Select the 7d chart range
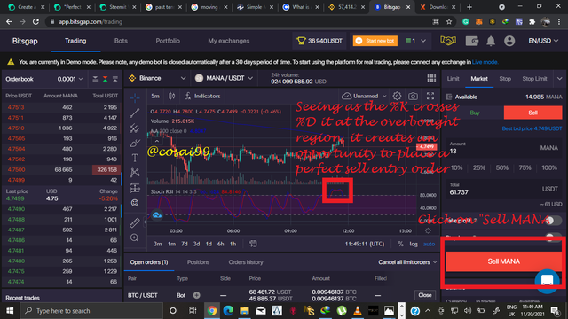Image resolution: width=568 pixels, height=319 pixels. point(185,244)
